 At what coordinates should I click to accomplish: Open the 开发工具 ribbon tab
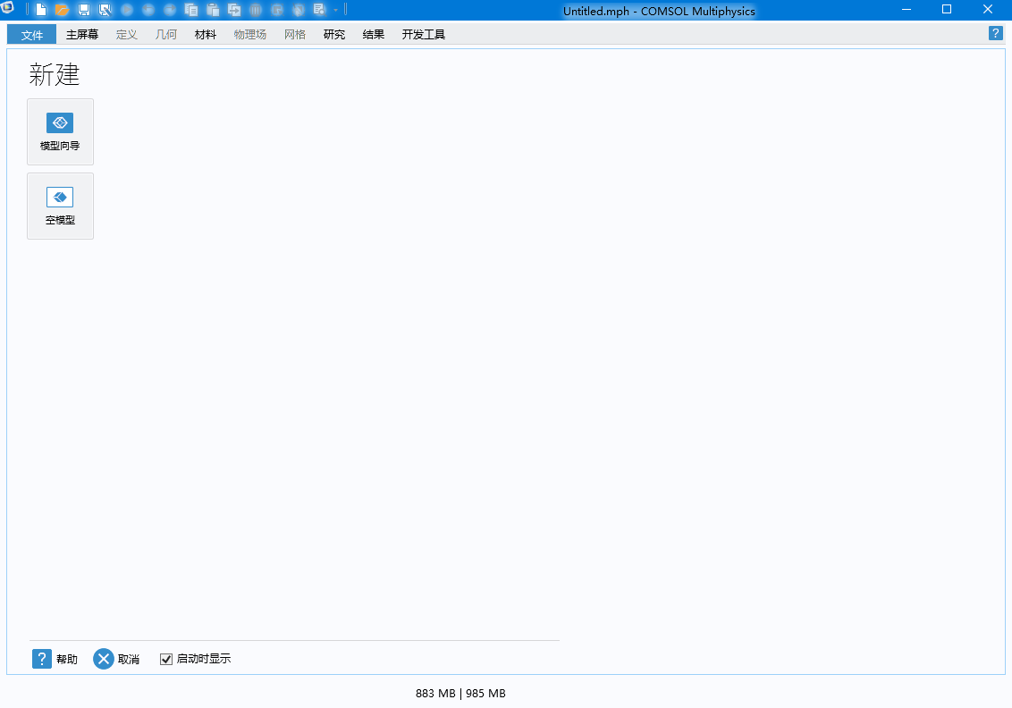click(423, 34)
